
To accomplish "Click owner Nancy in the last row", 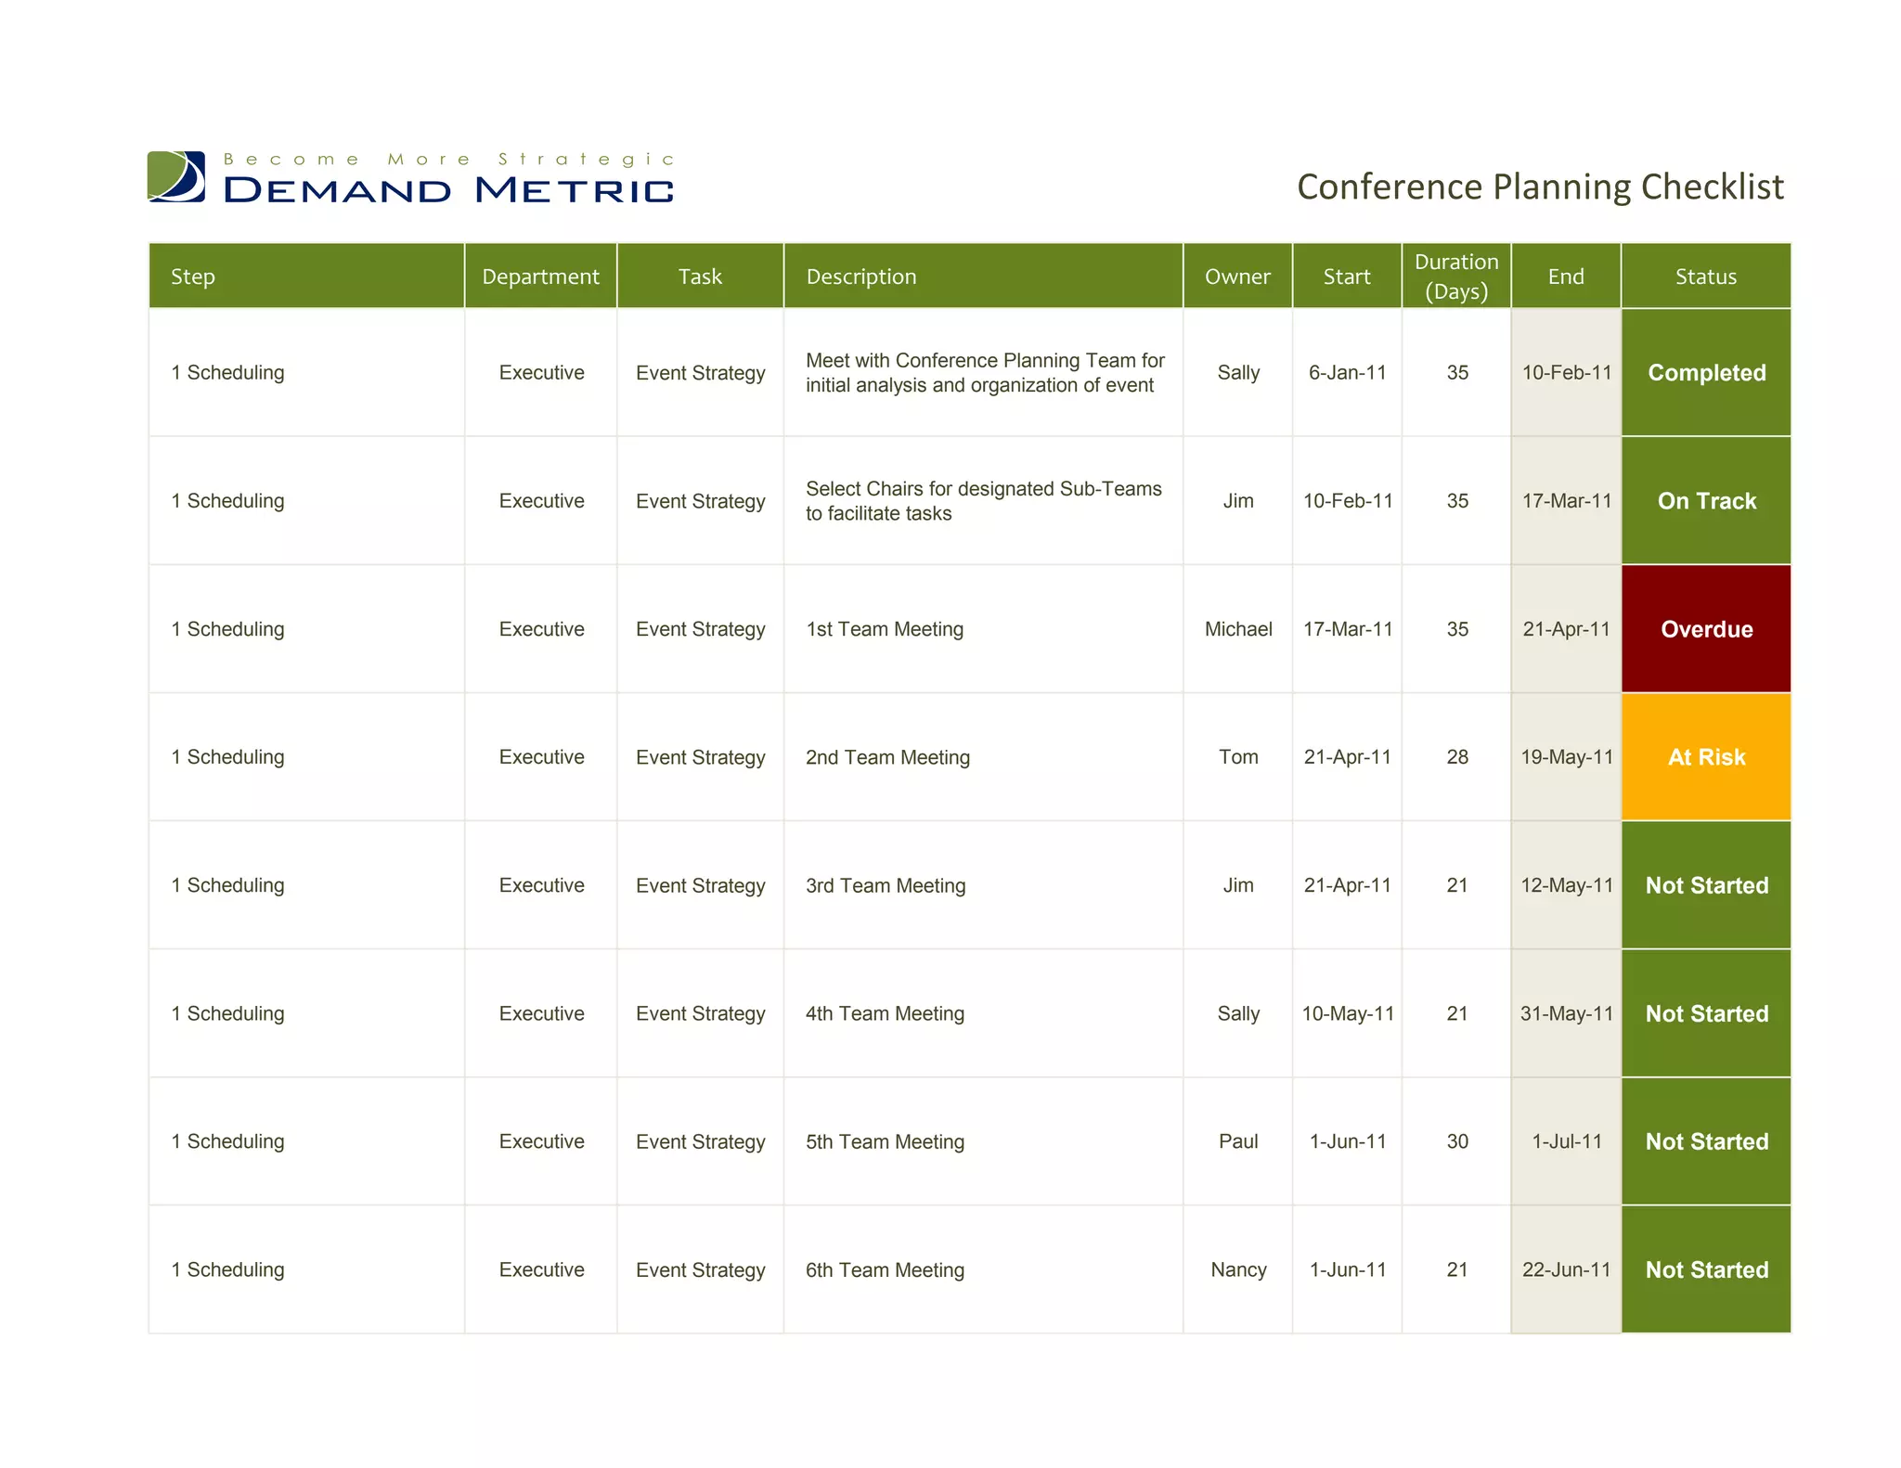I will pyautogui.click(x=1237, y=1269).
